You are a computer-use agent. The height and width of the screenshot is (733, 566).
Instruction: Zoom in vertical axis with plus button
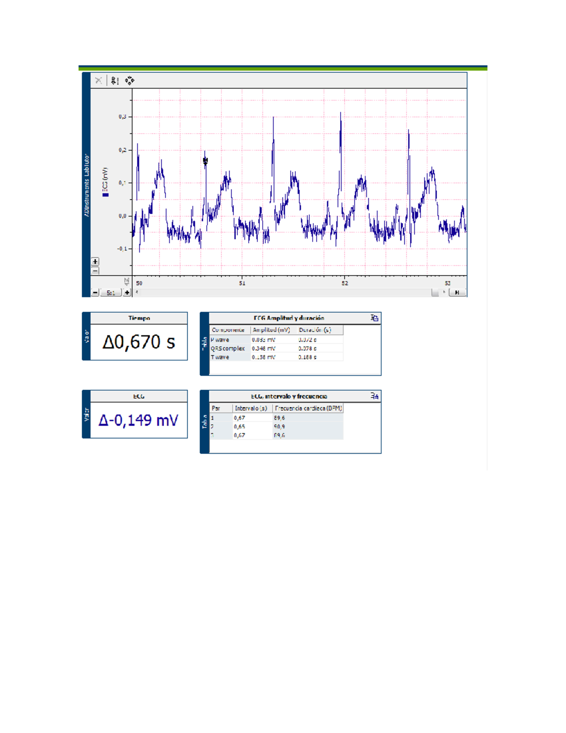95,261
